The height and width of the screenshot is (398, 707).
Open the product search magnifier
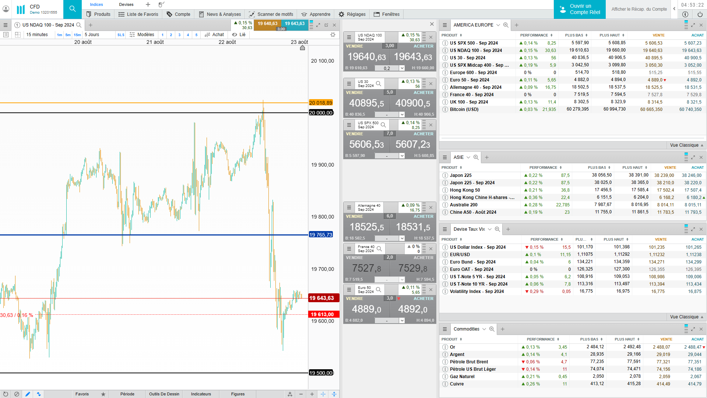click(73, 9)
